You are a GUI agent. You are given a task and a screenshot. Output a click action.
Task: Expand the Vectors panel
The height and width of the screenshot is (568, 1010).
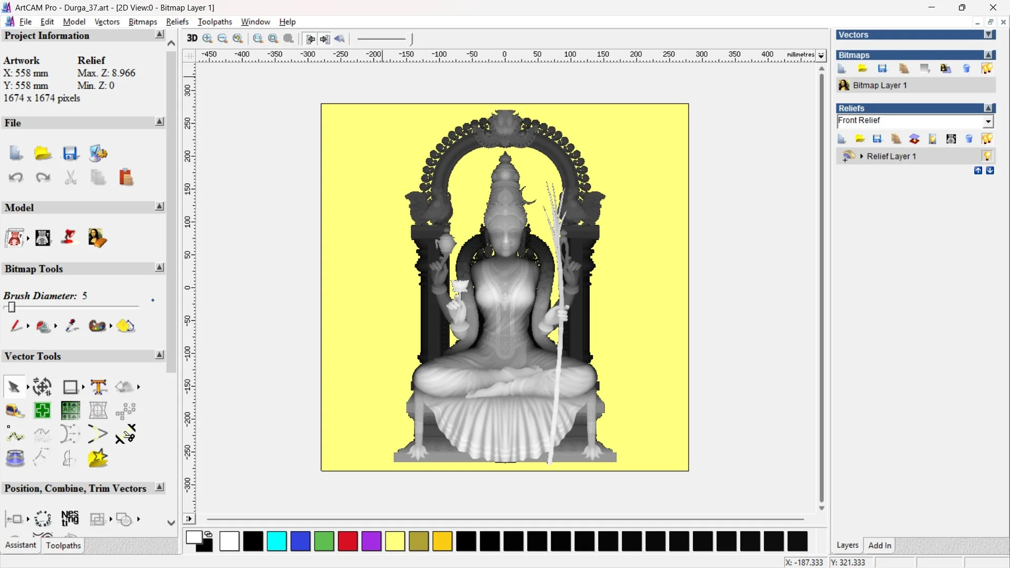(x=988, y=35)
